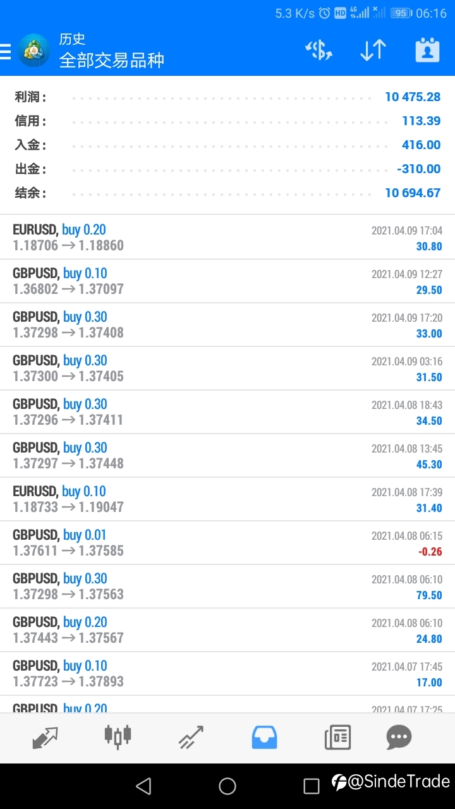Tap the MetaTrader app logo

tap(33, 51)
